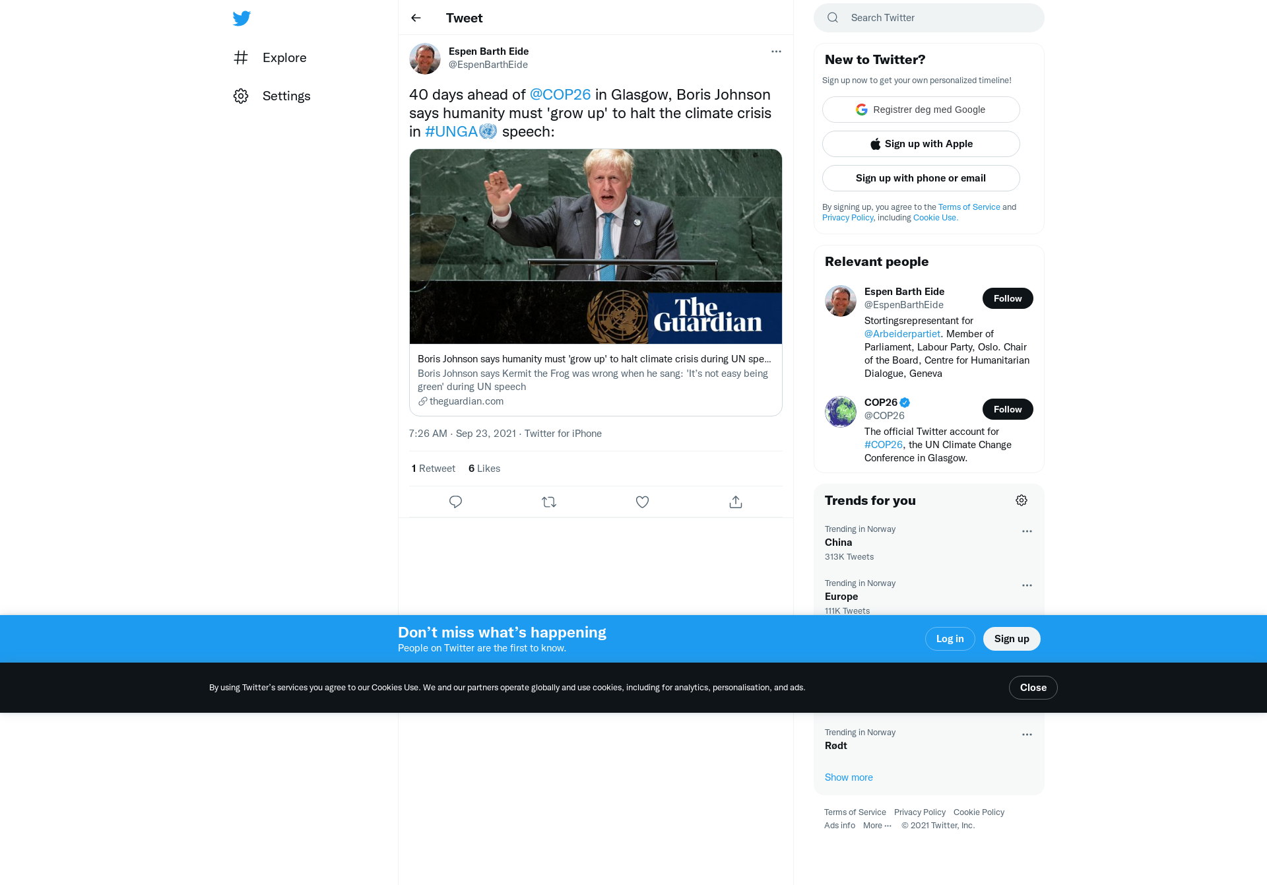Focus the Search Twitter field
1267x885 pixels.
point(929,18)
